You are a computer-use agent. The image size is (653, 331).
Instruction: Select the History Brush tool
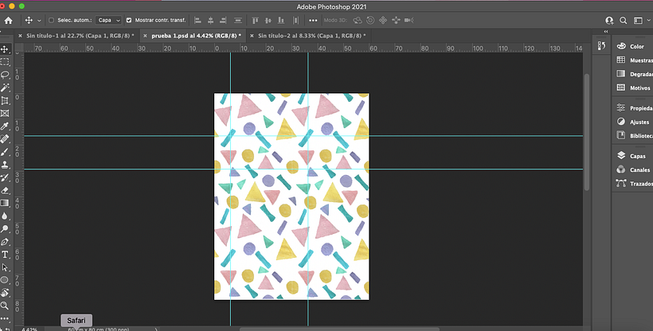(x=5, y=177)
